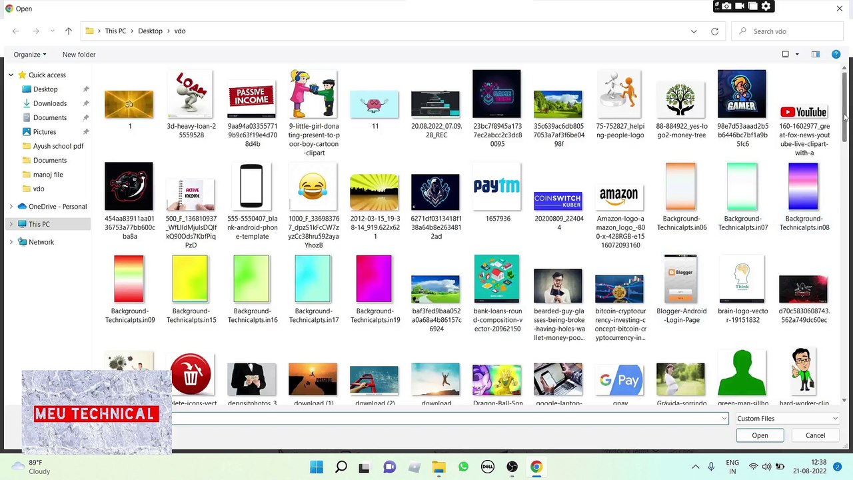Select the 20.08.2022 REC recording file
853x480 pixels.
coord(436,105)
